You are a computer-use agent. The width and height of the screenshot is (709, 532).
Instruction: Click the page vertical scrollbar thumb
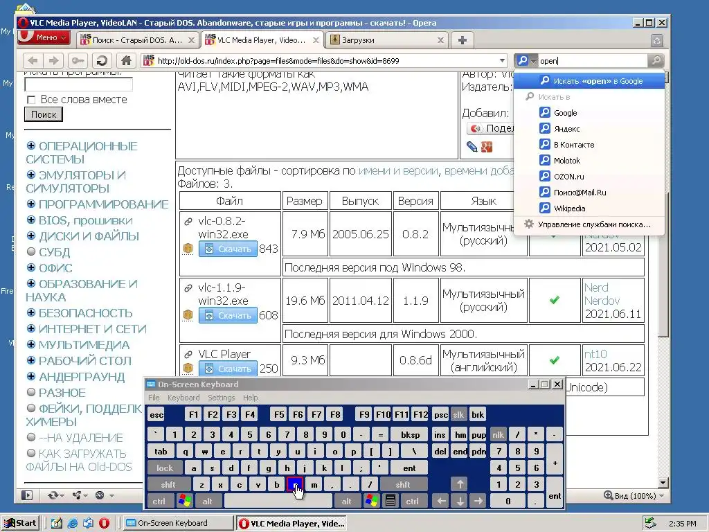(663, 264)
